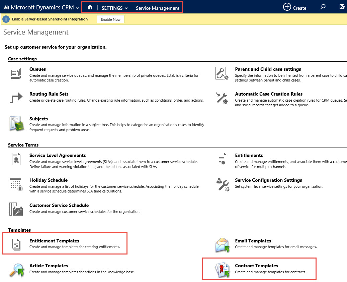Click the Home icon in navigation bar

coord(90,8)
